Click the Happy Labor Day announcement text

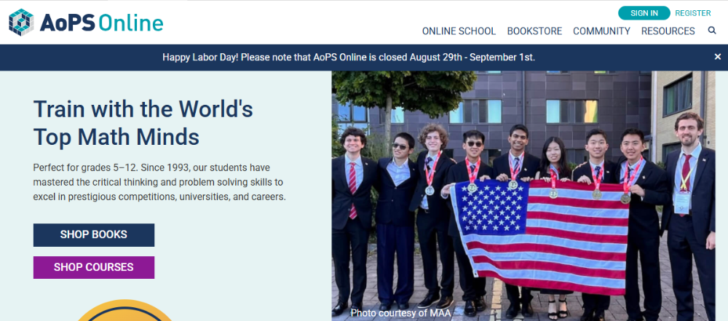pos(348,57)
